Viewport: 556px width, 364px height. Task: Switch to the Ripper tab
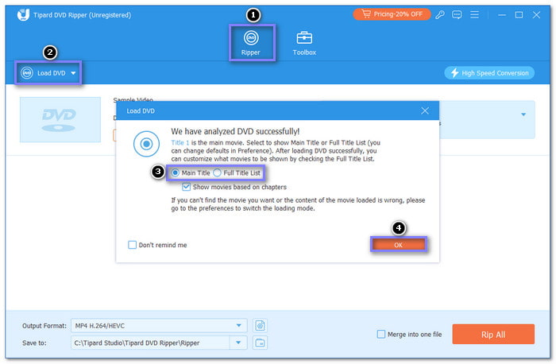(251, 43)
